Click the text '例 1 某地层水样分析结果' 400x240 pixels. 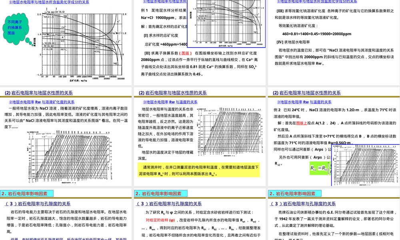point(164,10)
